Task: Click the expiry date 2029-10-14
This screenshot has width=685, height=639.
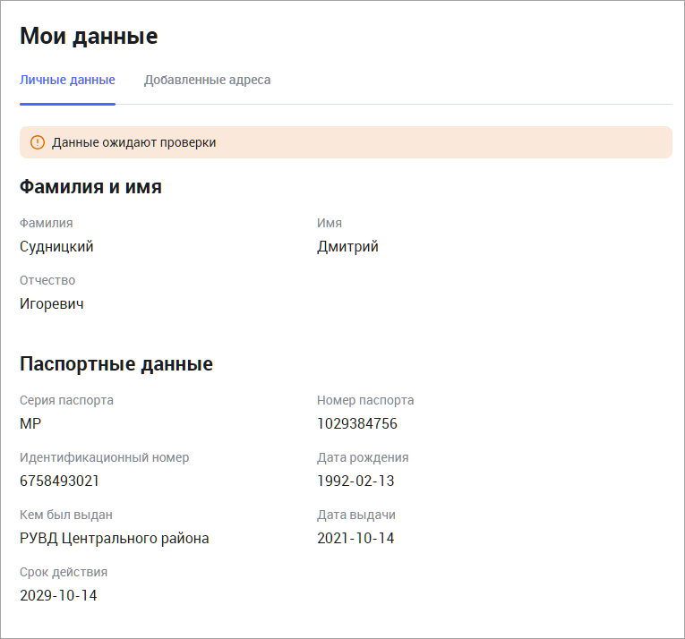Action: point(58,595)
